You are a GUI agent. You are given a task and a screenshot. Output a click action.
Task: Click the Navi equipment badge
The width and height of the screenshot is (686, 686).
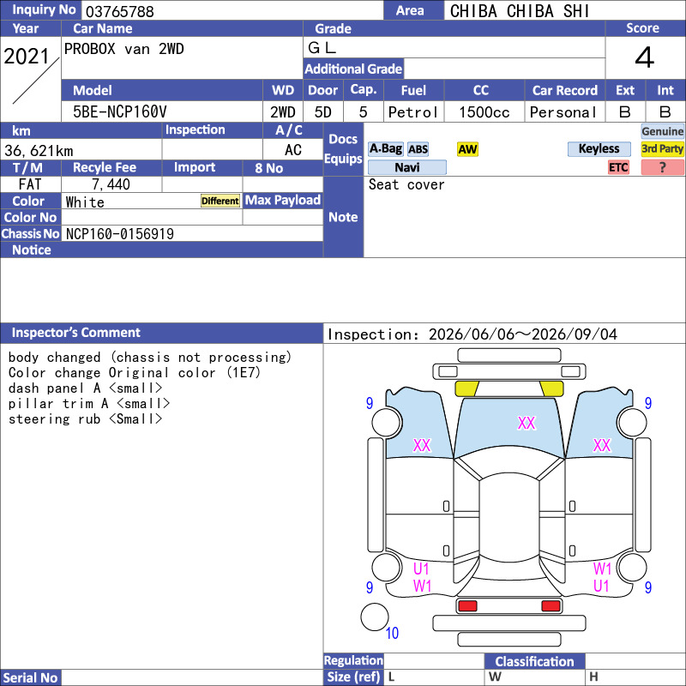[x=406, y=167]
